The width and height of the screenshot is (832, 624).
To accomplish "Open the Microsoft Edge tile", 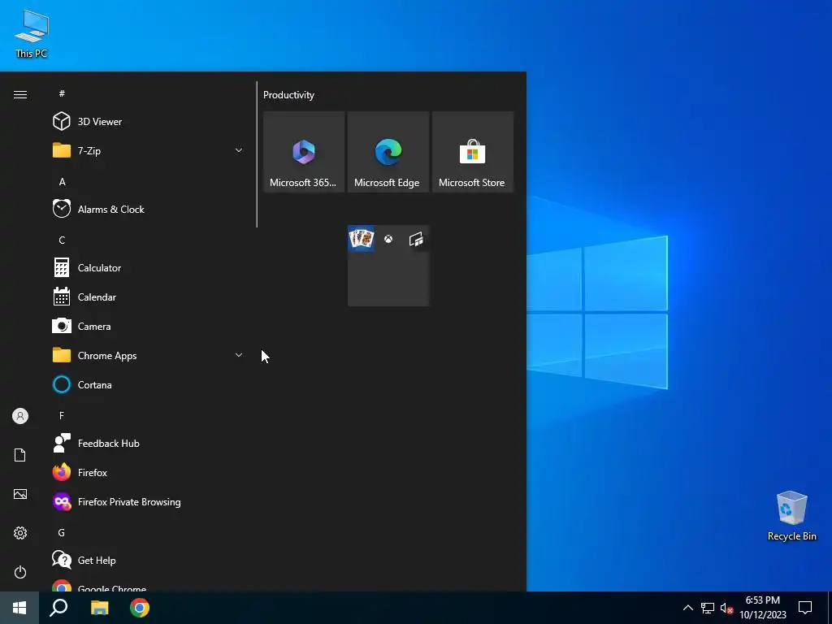I will [x=388, y=152].
